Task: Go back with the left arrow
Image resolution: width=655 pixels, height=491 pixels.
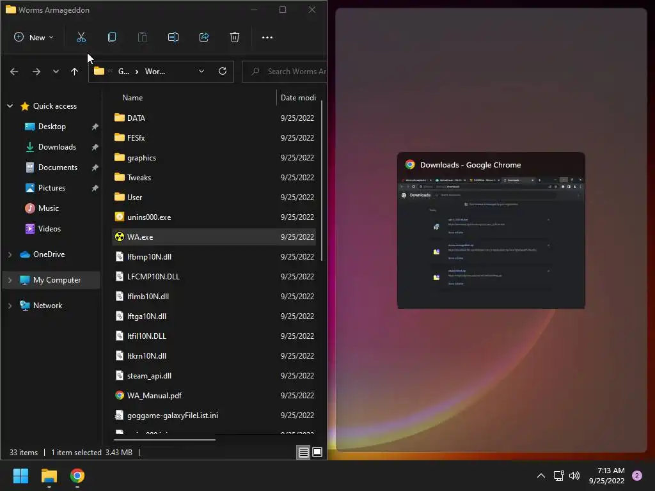Action: pyautogui.click(x=14, y=72)
